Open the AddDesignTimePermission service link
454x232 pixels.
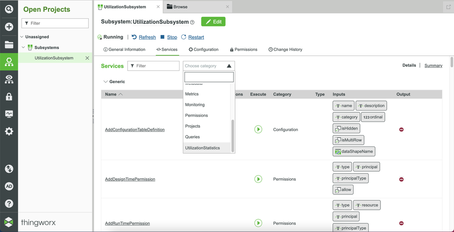click(130, 179)
